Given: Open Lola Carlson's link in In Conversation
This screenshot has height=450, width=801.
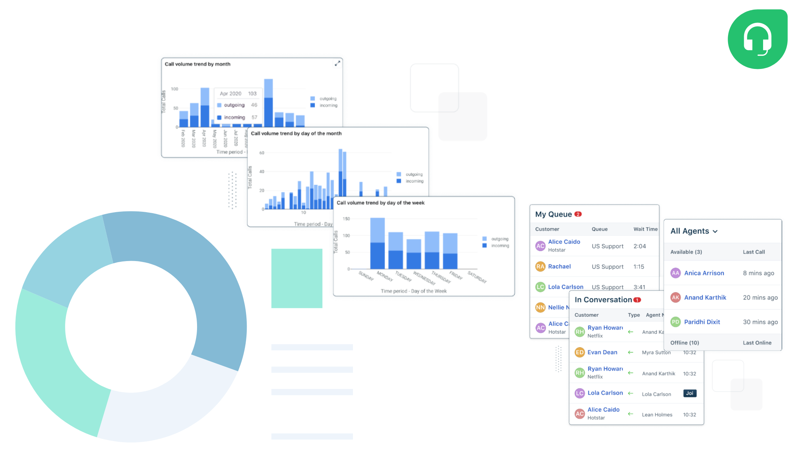Looking at the screenshot, I should (x=605, y=393).
